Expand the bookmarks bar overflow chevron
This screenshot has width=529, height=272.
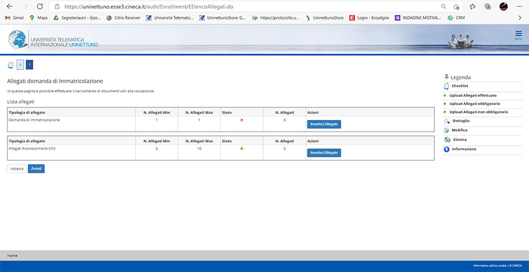(x=520, y=17)
